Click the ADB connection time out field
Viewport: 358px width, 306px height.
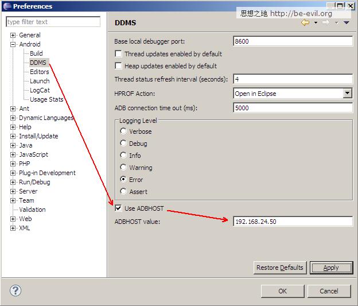[x=293, y=107]
